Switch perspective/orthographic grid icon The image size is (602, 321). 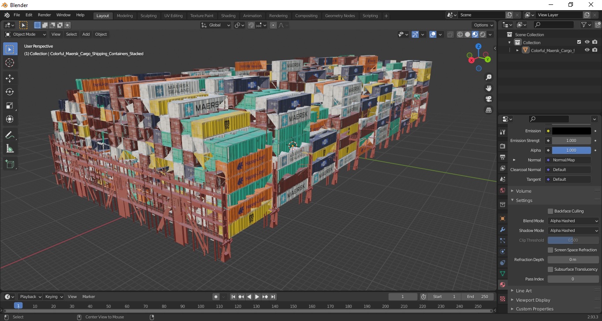[x=488, y=110]
